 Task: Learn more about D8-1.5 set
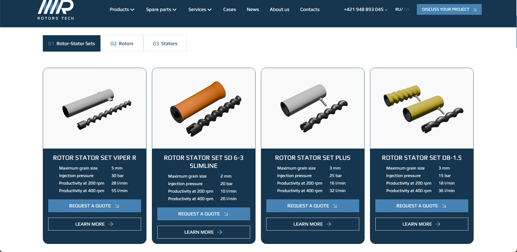click(x=422, y=224)
